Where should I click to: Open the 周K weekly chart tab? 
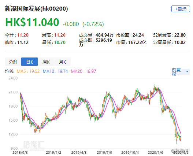coord(46,62)
